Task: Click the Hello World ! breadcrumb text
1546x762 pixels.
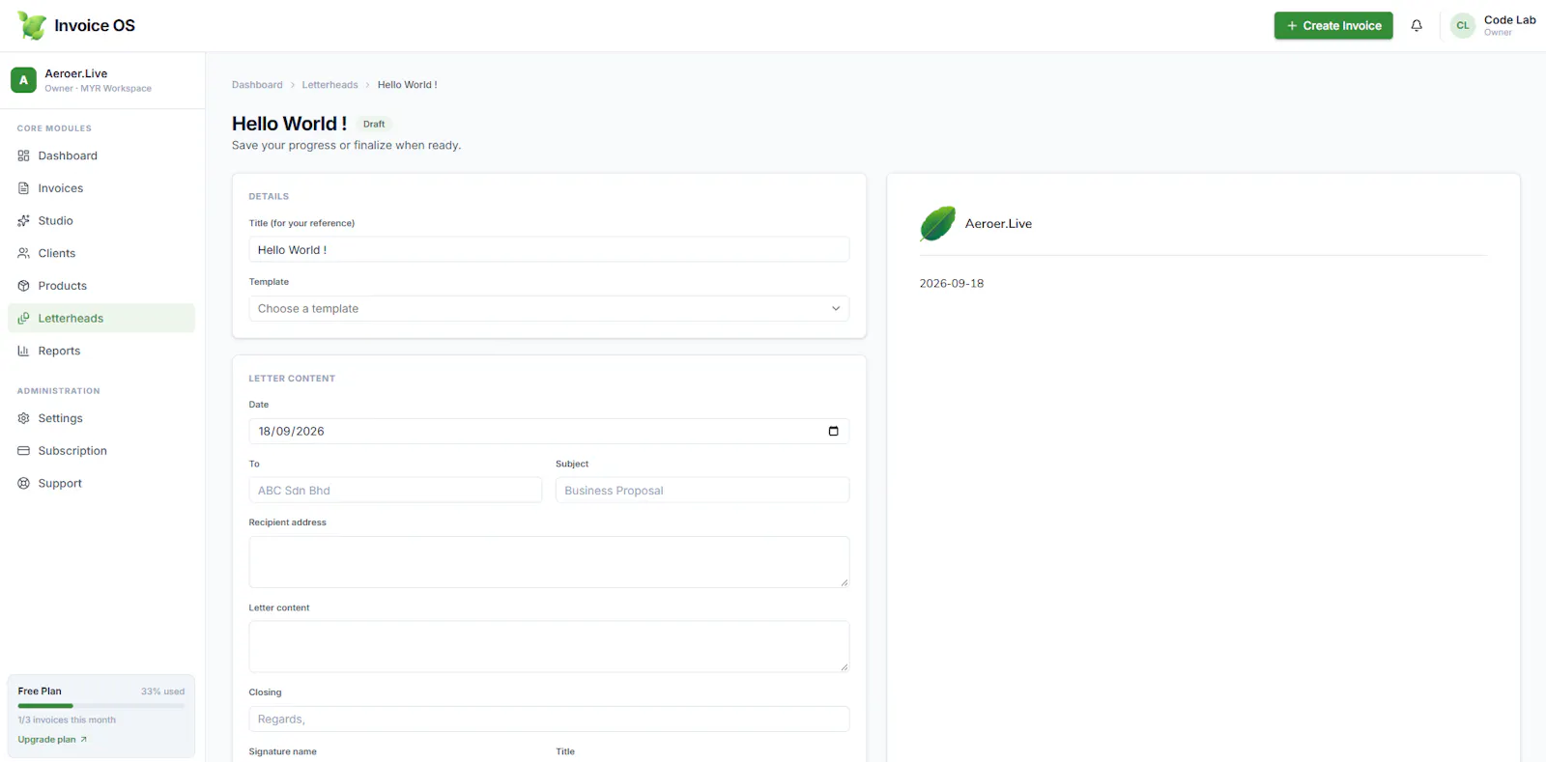Action: (407, 85)
